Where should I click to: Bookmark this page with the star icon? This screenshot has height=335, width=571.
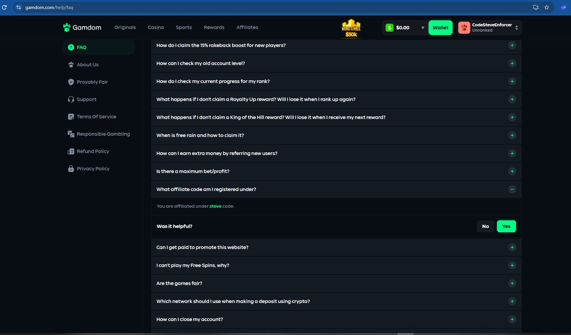pos(547,7)
